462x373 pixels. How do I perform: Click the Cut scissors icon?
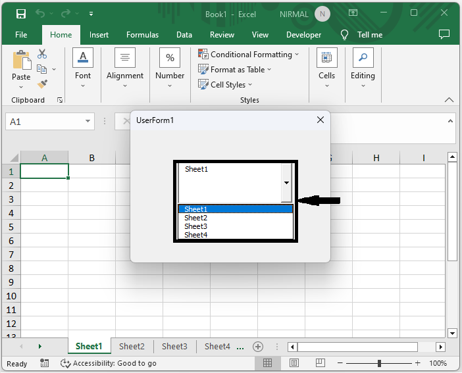(42, 54)
